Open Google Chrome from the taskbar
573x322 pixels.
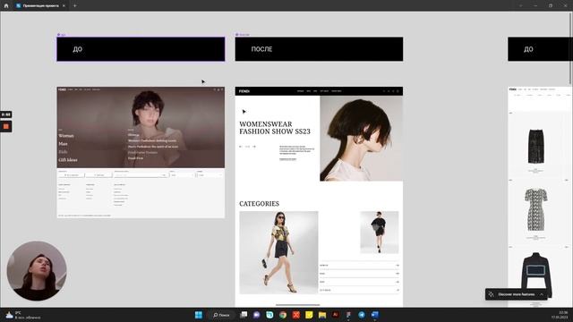(283, 315)
